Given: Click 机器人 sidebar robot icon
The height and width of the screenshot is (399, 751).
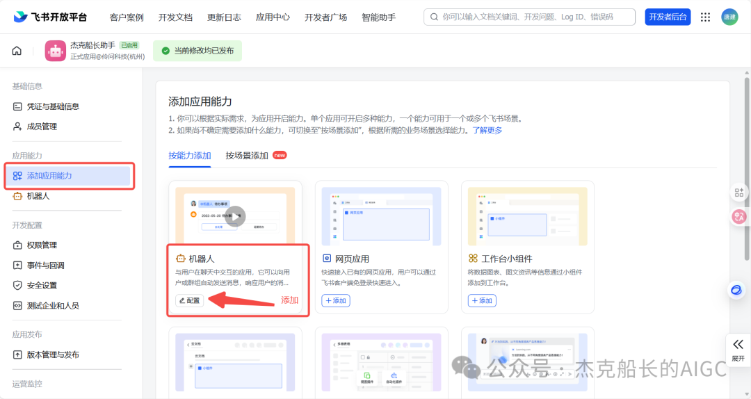Looking at the screenshot, I should click(17, 196).
